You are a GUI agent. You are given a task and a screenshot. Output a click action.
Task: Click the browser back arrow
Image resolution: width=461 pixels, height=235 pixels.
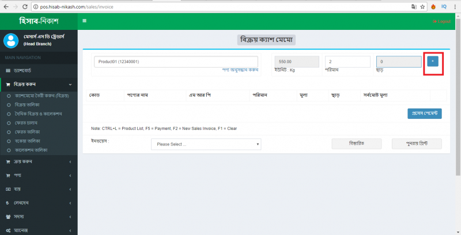pos(6,6)
